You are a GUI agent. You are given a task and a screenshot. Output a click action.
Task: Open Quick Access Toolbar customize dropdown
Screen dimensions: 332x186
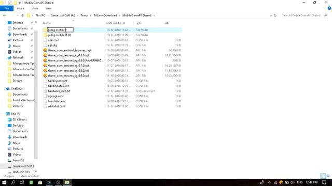pos(20,3)
